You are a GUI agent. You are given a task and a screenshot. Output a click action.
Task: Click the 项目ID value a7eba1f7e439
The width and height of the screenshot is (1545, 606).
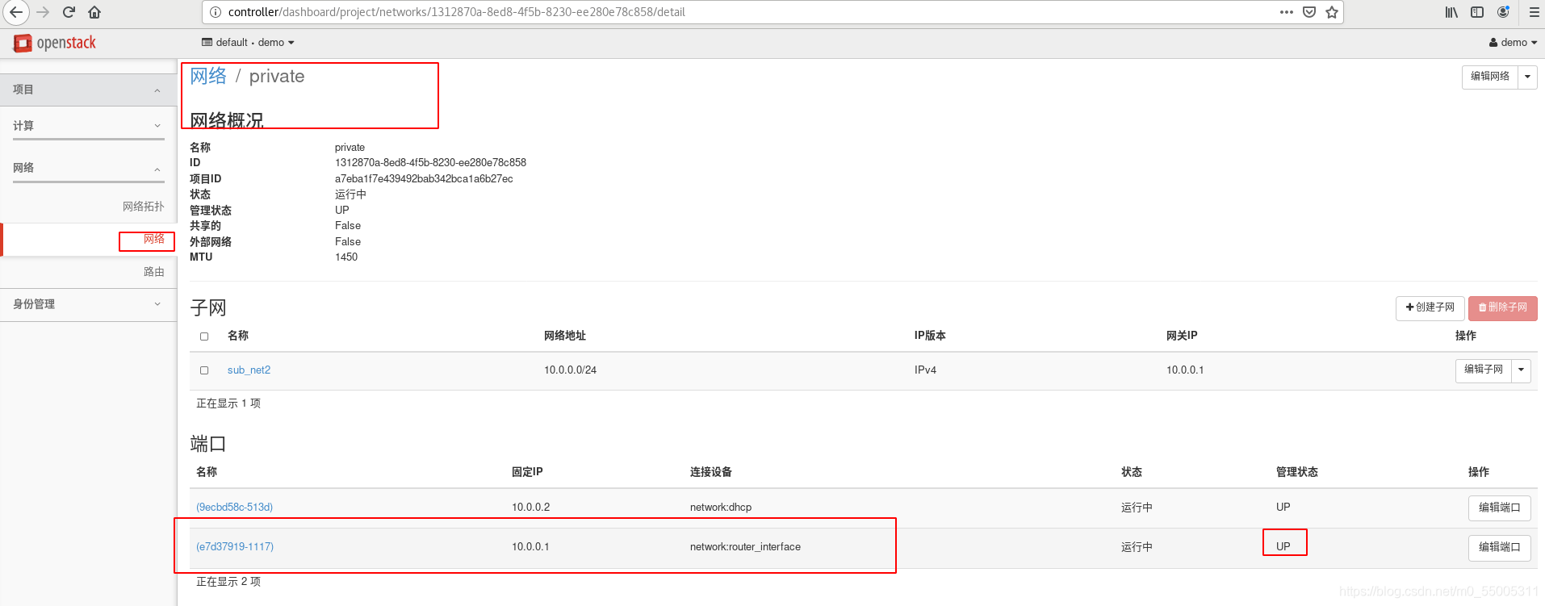coord(424,179)
